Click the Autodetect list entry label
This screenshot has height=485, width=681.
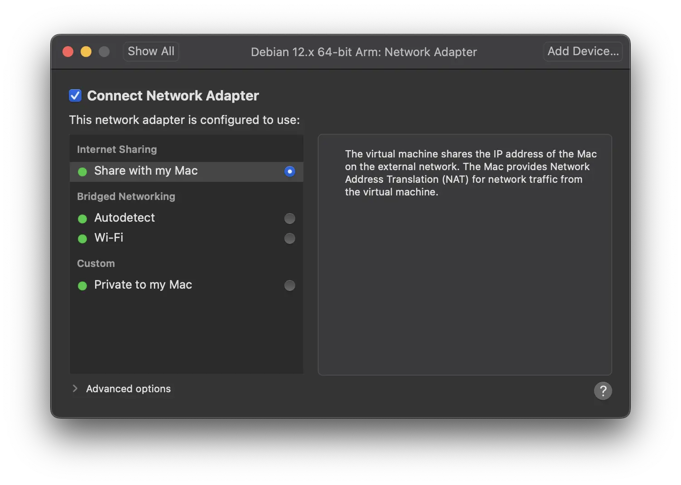(125, 218)
